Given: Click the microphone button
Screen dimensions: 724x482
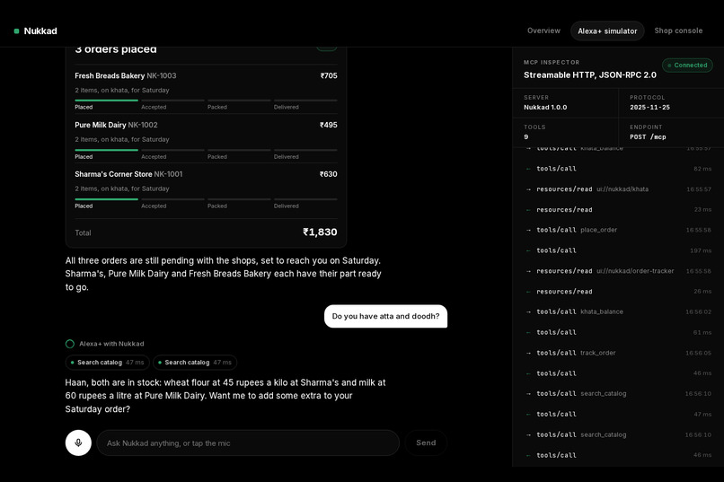Looking at the screenshot, I should tap(78, 443).
